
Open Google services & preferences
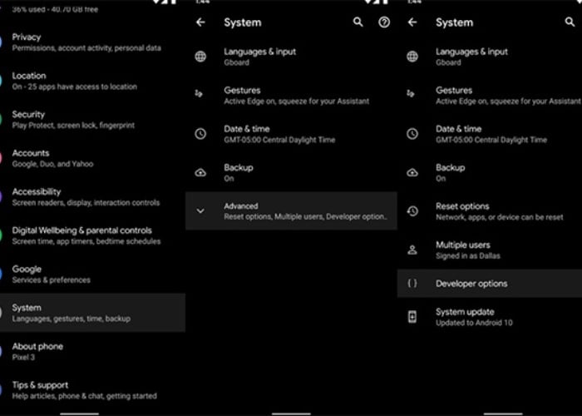pyautogui.click(x=93, y=274)
